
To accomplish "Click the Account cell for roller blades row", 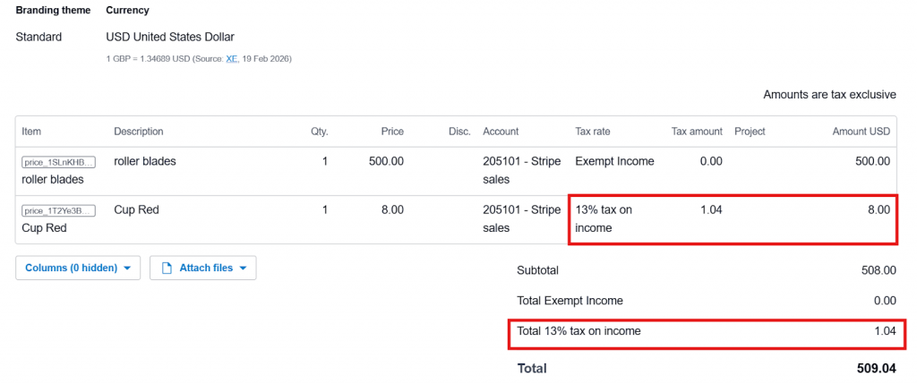I will pyautogui.click(x=520, y=170).
